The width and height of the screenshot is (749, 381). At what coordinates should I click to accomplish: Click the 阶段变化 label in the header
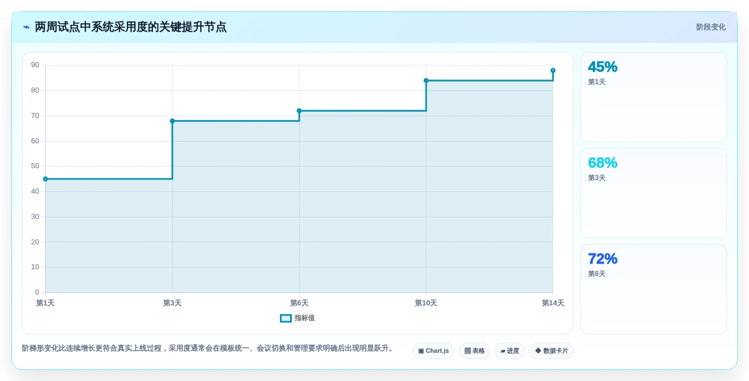[x=711, y=27]
